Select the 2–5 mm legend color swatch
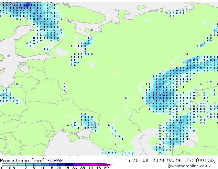Viewport: 218px width, 169px height. (x=30, y=165)
